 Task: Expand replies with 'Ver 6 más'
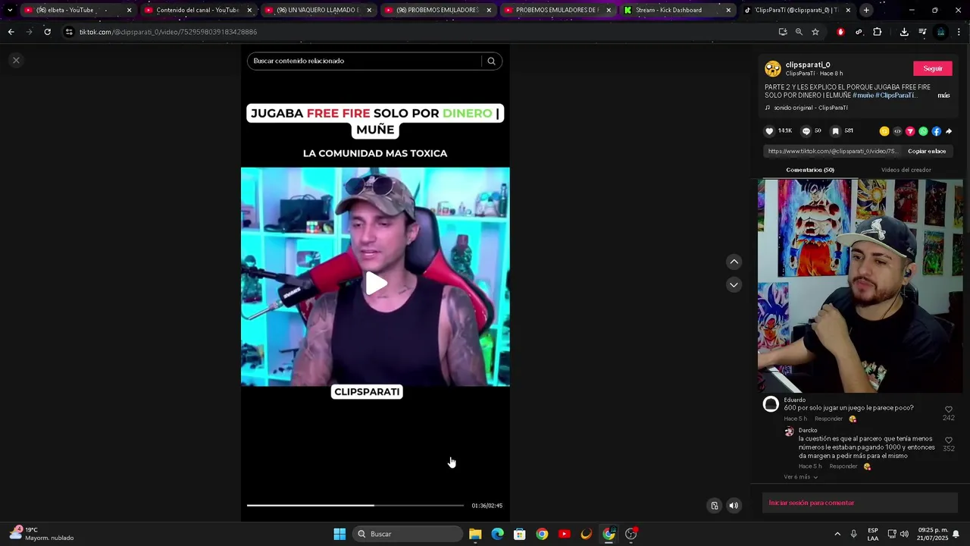tap(800, 477)
